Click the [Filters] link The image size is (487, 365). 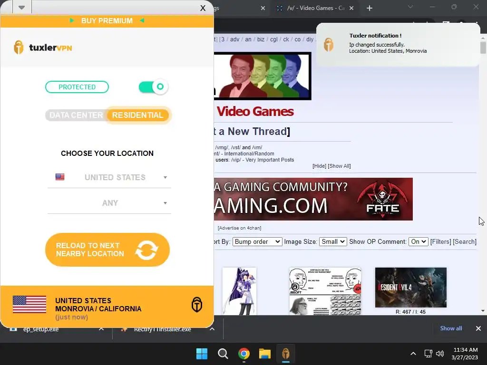coord(441,241)
